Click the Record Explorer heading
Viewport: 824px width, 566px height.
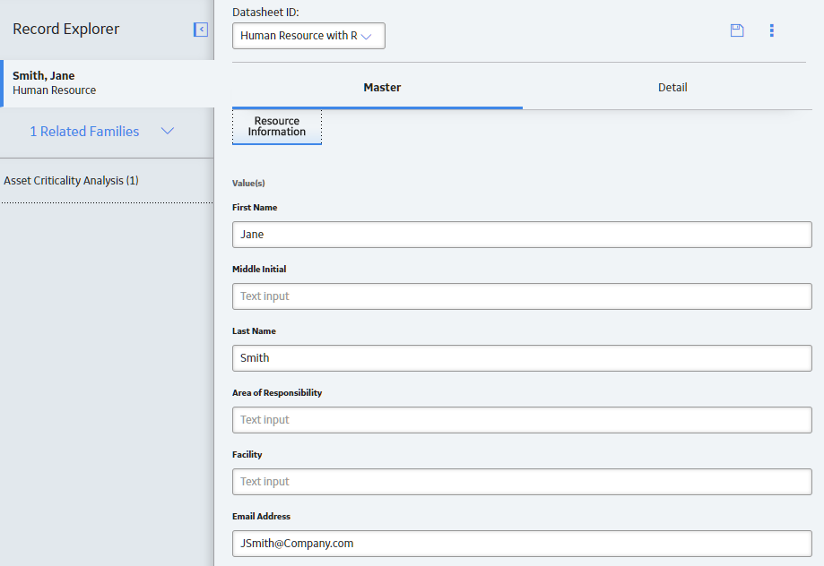tap(65, 29)
